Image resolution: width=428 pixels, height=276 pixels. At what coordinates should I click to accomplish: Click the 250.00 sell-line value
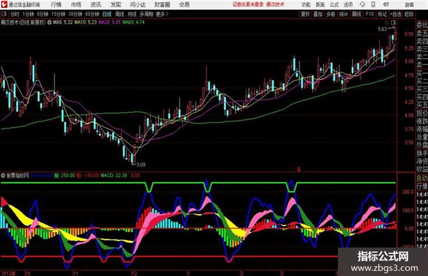(68, 175)
